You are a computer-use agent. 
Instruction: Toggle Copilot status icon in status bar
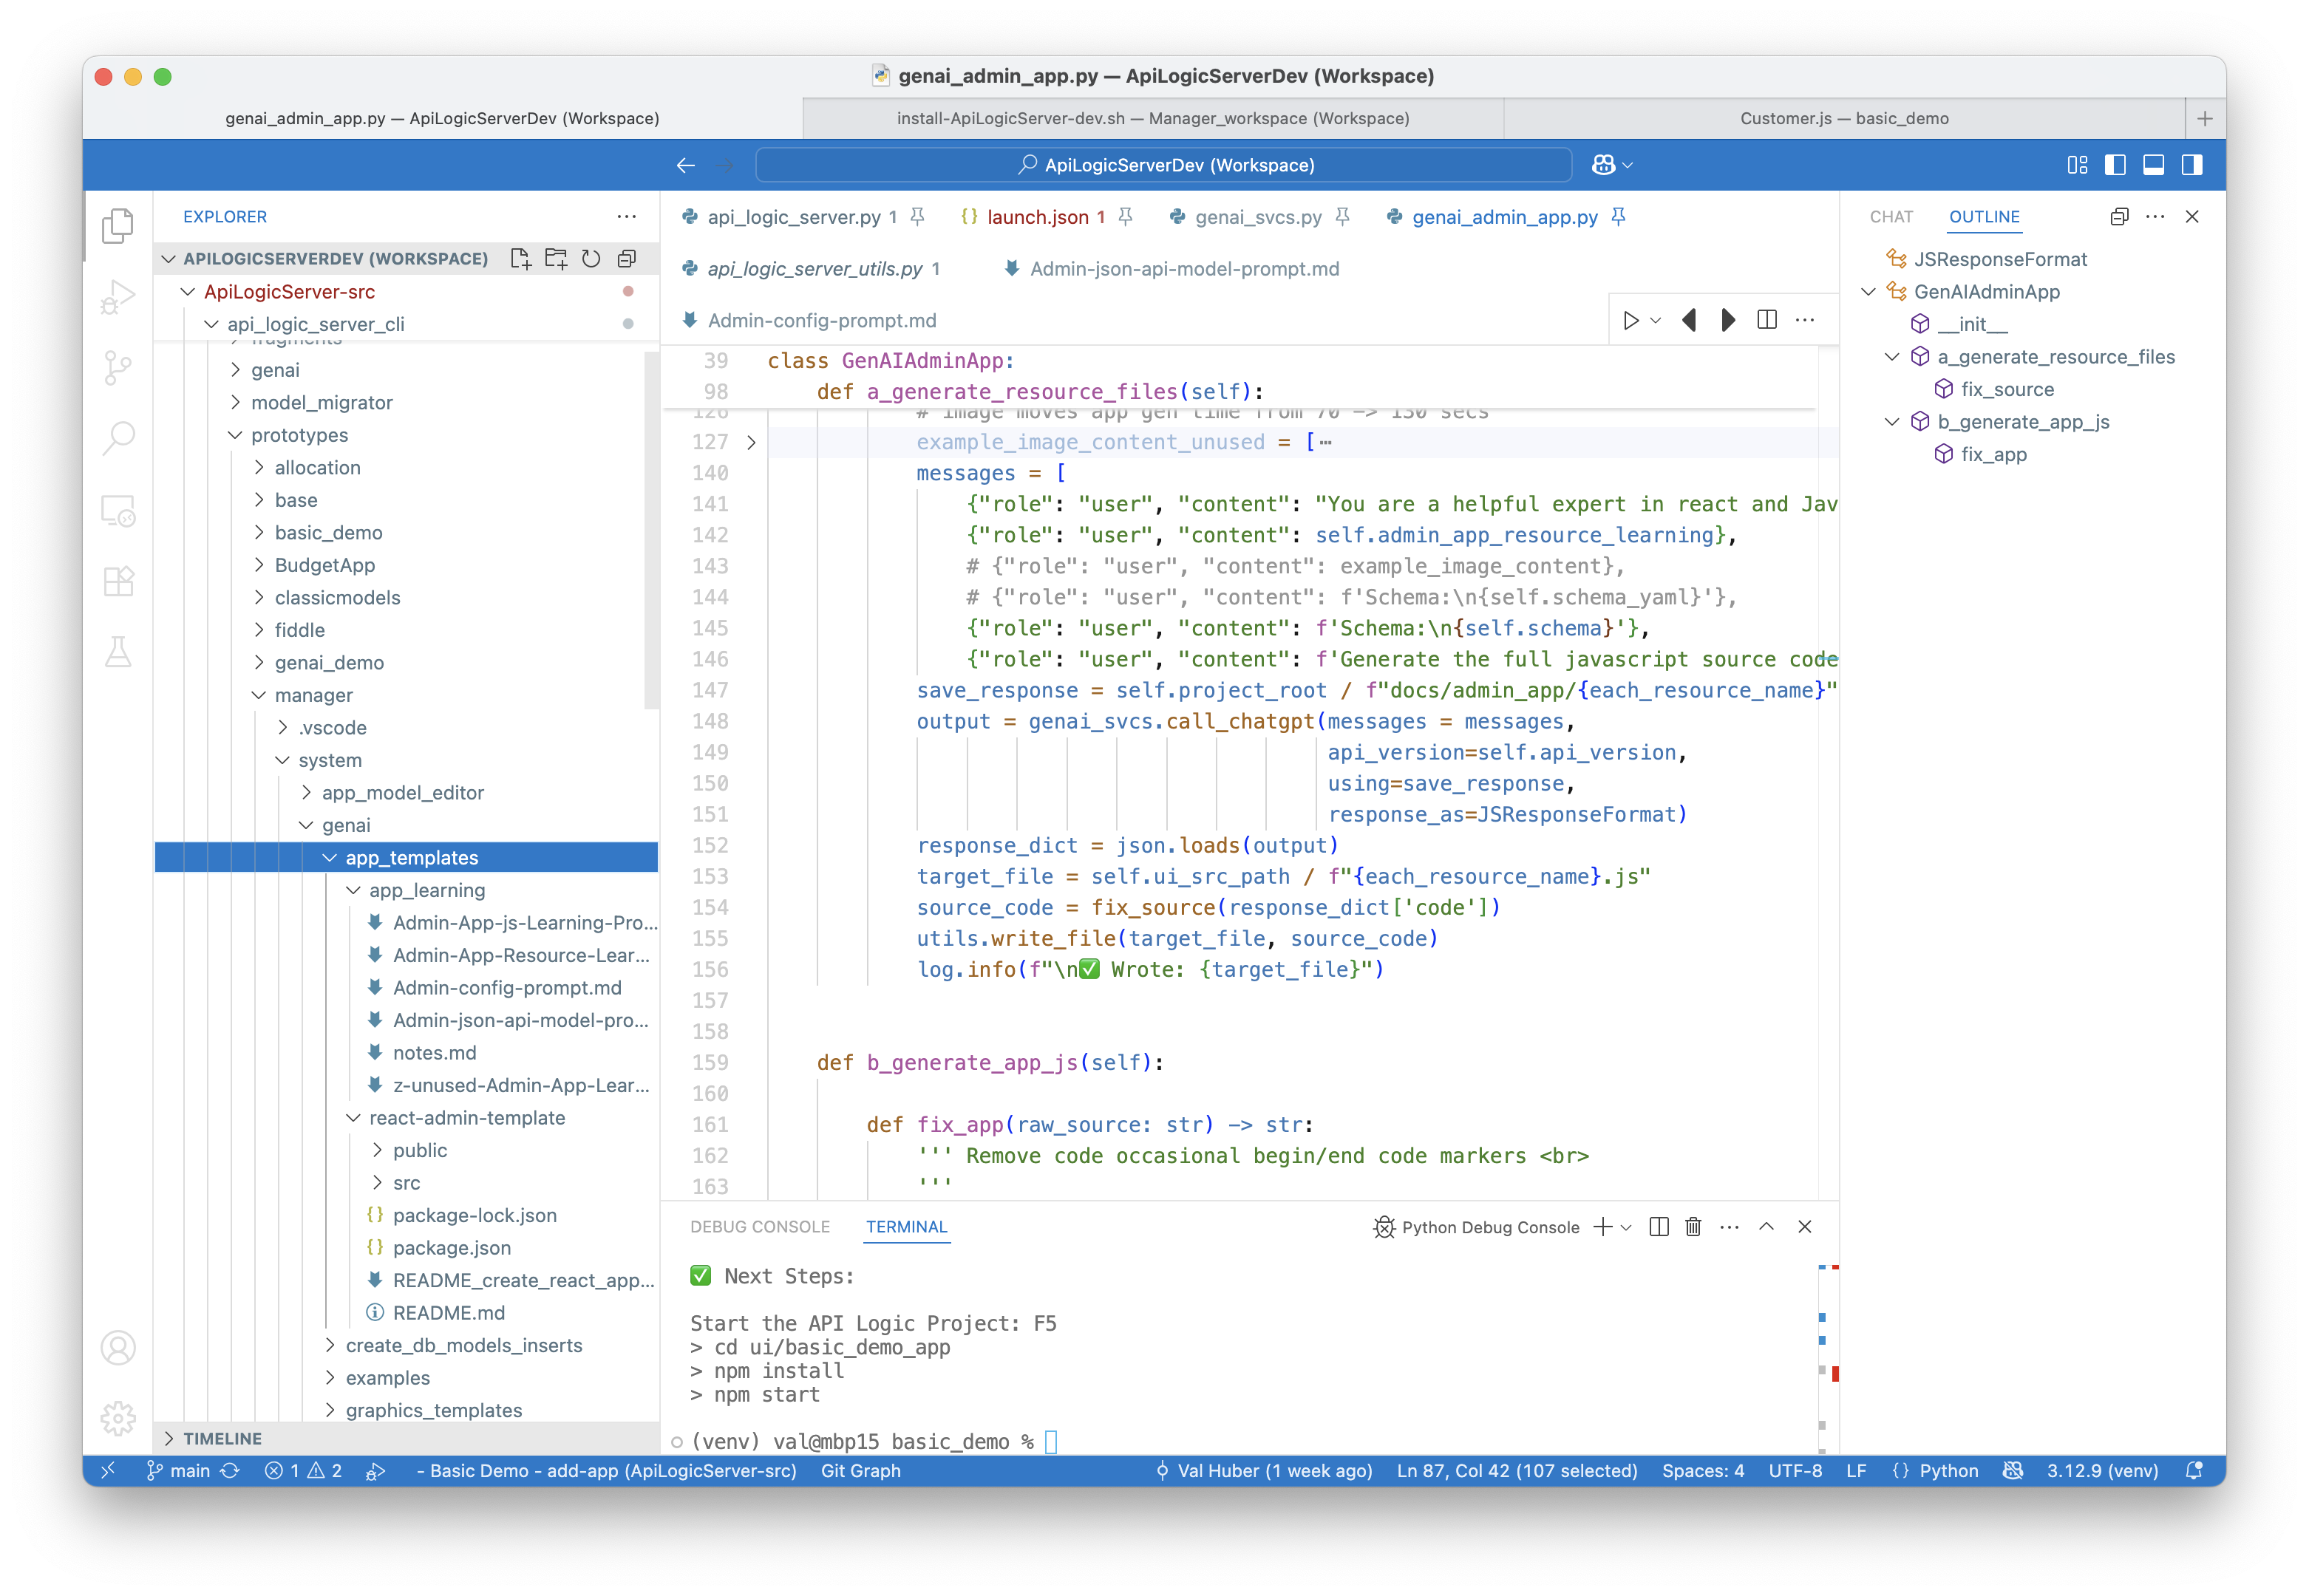point(2013,1471)
